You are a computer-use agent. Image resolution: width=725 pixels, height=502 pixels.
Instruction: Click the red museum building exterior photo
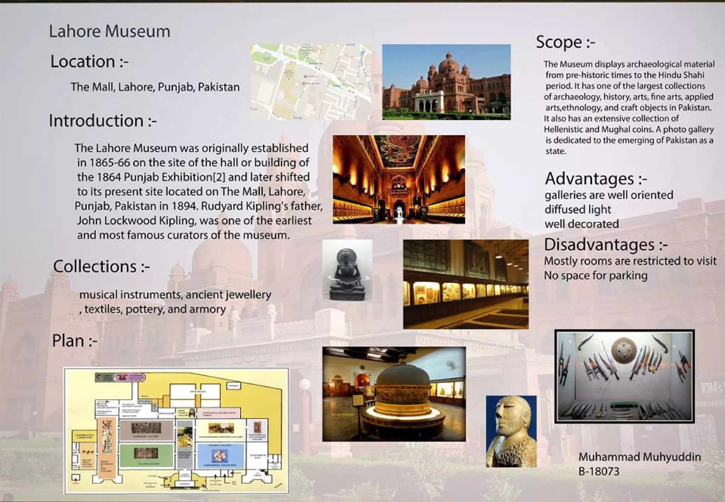(446, 82)
